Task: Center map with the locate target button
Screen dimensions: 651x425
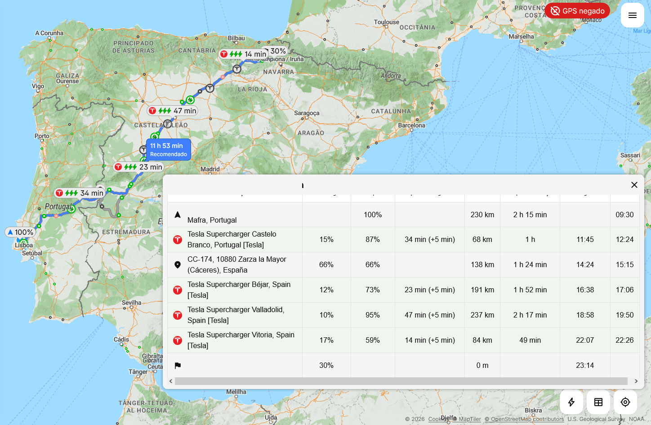Action: 625,402
